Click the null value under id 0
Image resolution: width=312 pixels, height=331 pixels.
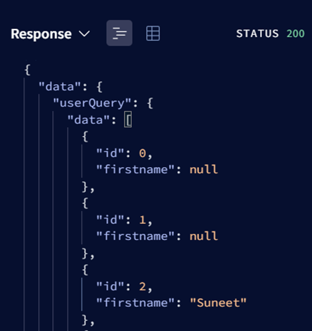pos(204,169)
